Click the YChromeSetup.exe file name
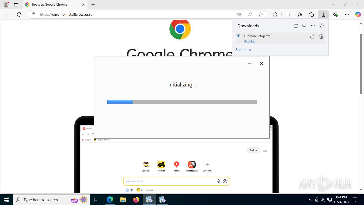364x205 pixels. click(257, 36)
